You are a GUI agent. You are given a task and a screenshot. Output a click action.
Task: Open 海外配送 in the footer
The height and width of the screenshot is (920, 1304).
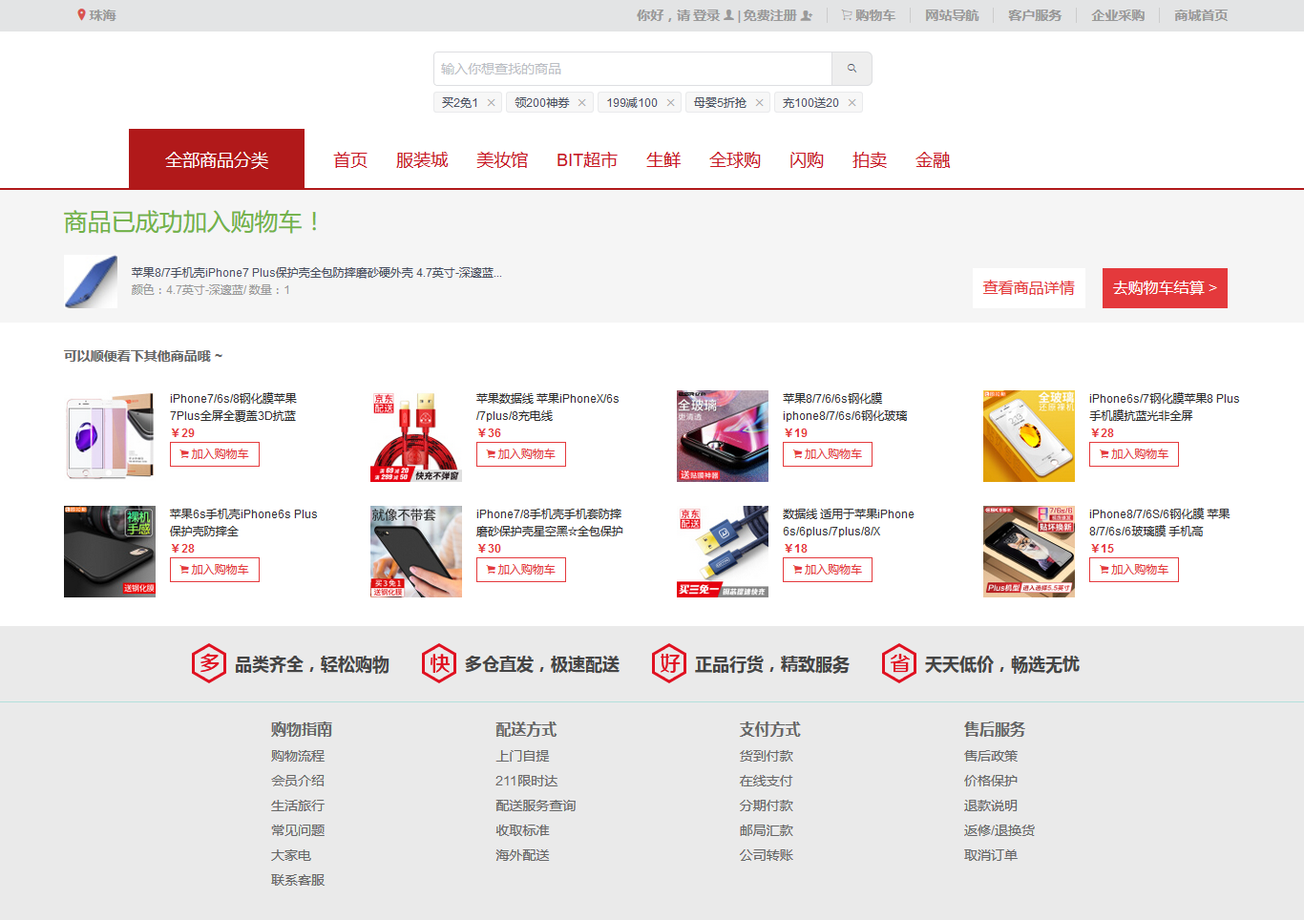tap(522, 855)
